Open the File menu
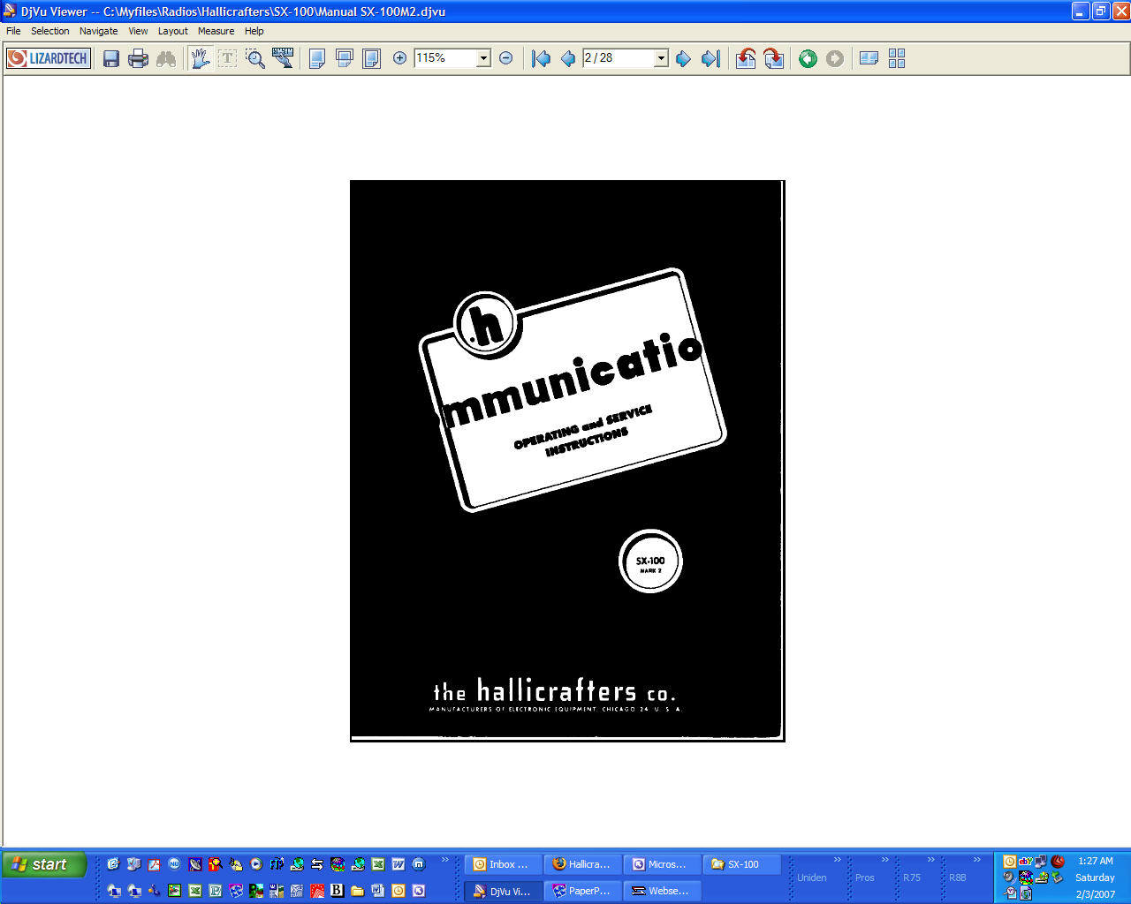 pyautogui.click(x=13, y=31)
